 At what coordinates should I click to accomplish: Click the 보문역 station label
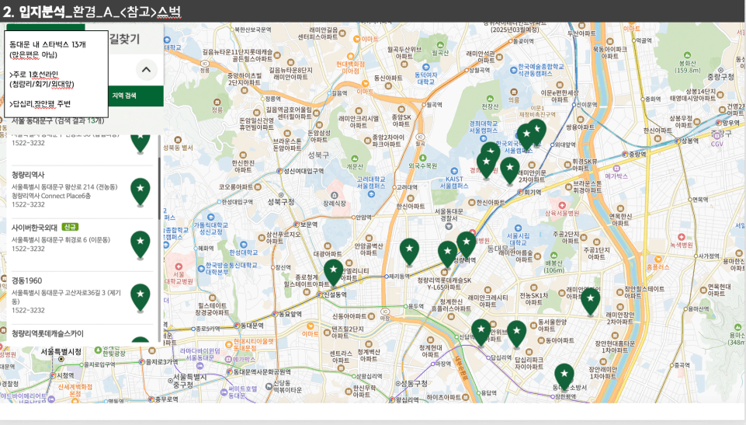pyautogui.click(x=309, y=225)
